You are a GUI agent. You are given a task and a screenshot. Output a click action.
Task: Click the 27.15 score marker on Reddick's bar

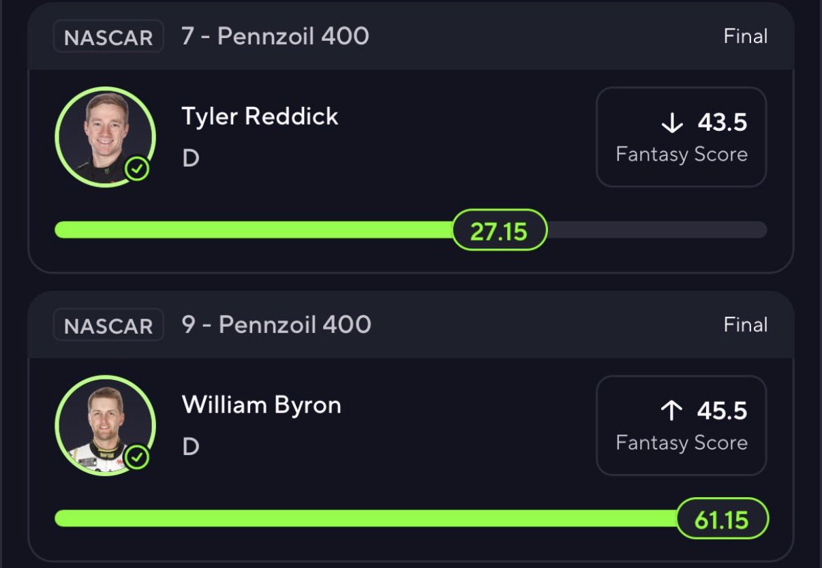(x=500, y=231)
